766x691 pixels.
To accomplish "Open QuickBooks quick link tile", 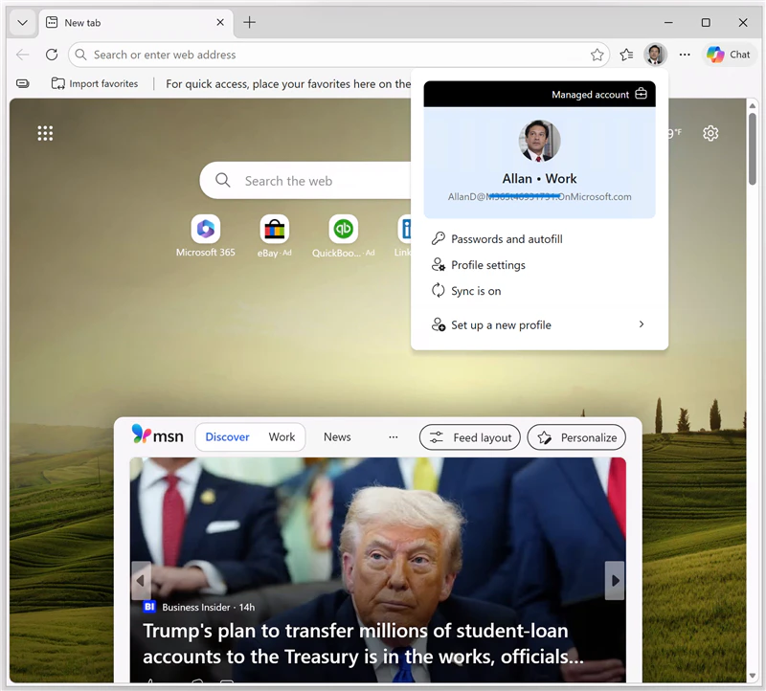I will coord(344,235).
